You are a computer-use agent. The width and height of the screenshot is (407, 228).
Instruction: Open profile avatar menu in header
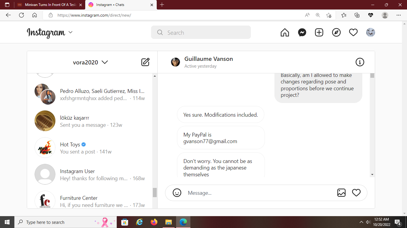371,32
